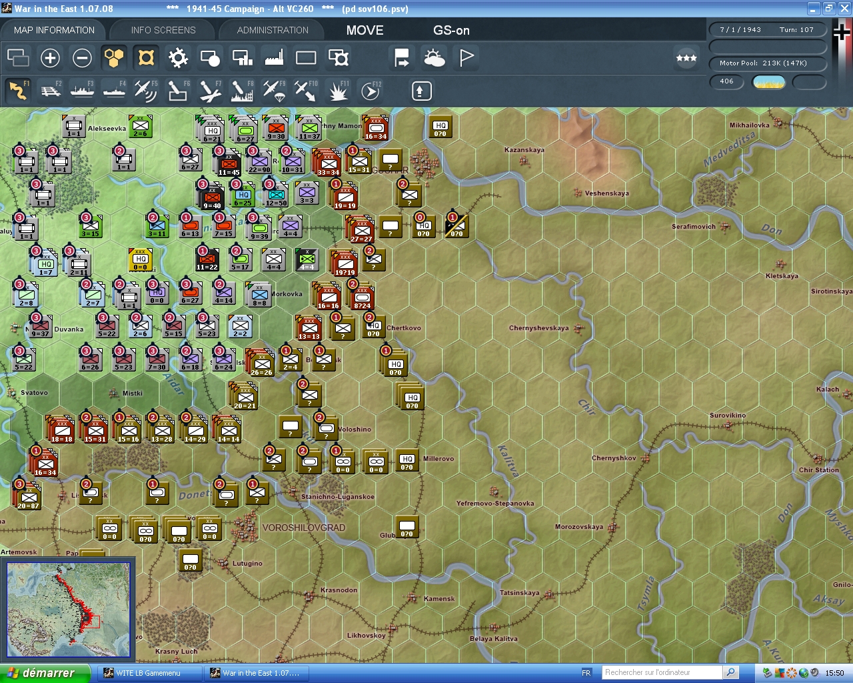Image resolution: width=853 pixels, height=683 pixels.
Task: Click the Surovikino town label
Action: 728,416
